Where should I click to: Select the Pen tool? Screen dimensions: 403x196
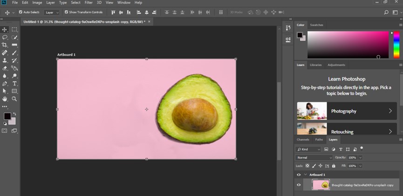click(x=5, y=84)
